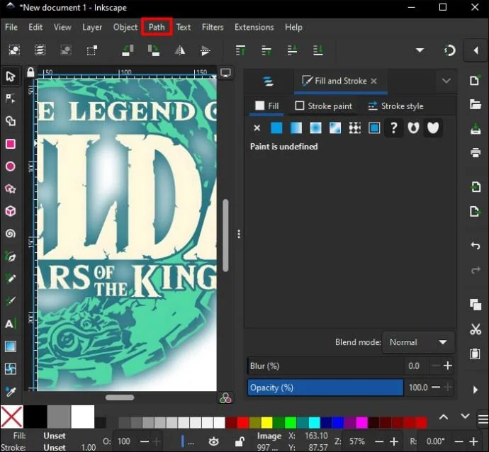Screen dimensions: 489x452
Task: Pick the yellow palette swatch
Action: 266,423
